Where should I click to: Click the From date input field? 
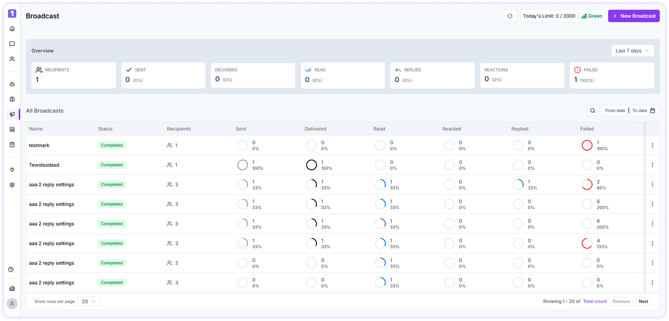[x=615, y=110]
